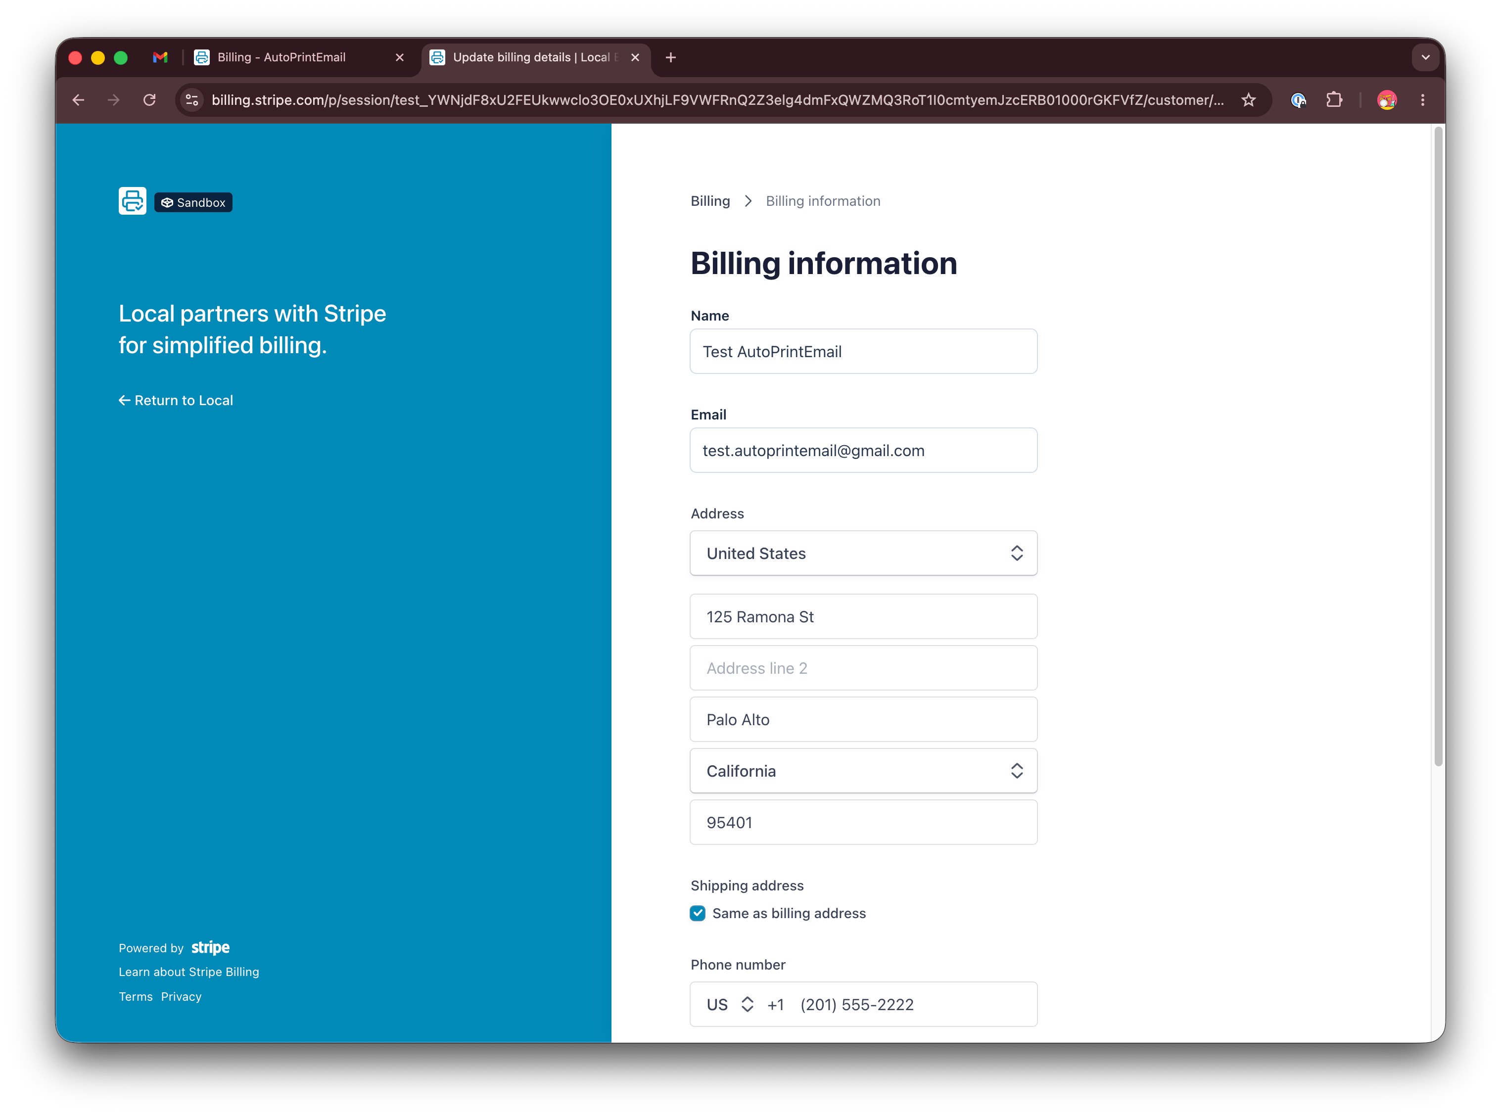Screen dimensions: 1501x1116
Task: Click the Name field with Test AutoPrintEmail
Action: click(x=863, y=351)
